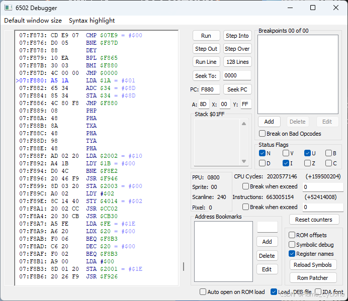
Task: Maximize the 6502 Debugger window
Action: click(313, 8)
